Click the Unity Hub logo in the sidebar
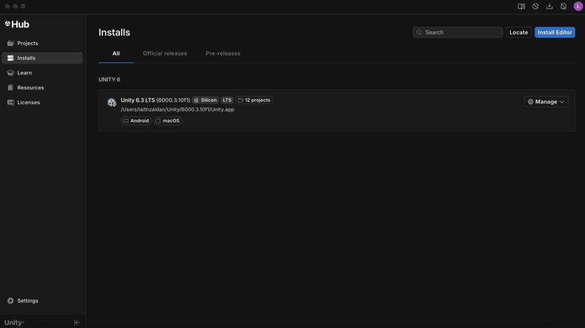Image resolution: width=585 pixels, height=328 pixels. click(17, 25)
